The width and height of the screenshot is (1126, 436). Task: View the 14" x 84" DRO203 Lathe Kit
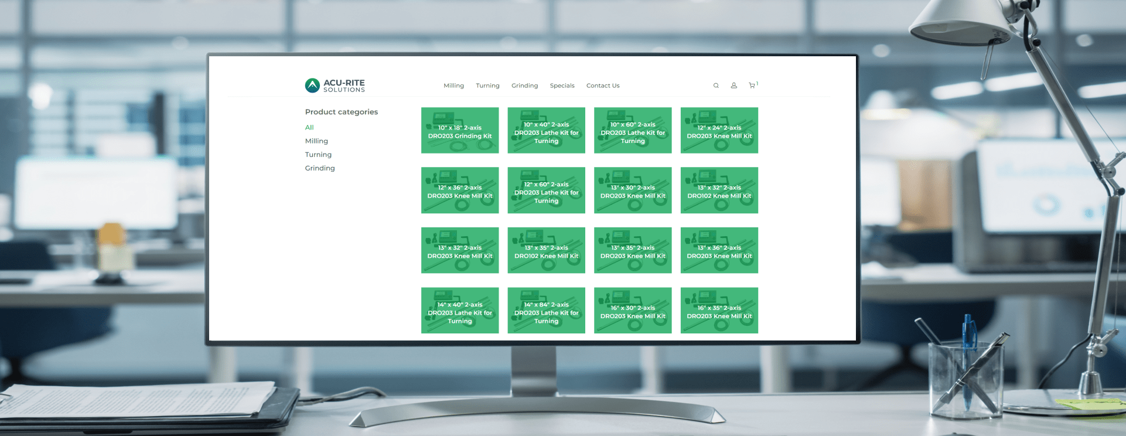pyautogui.click(x=546, y=311)
